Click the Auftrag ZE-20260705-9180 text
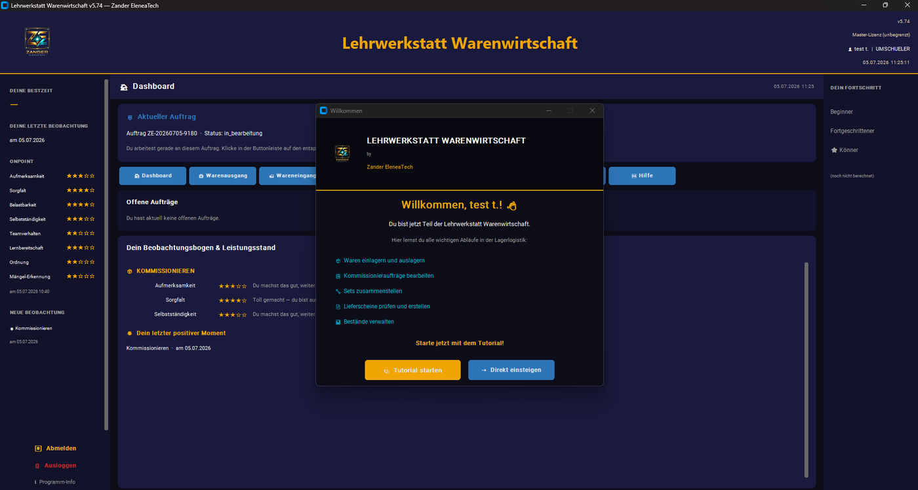The width and height of the screenshot is (918, 490). 162,134
